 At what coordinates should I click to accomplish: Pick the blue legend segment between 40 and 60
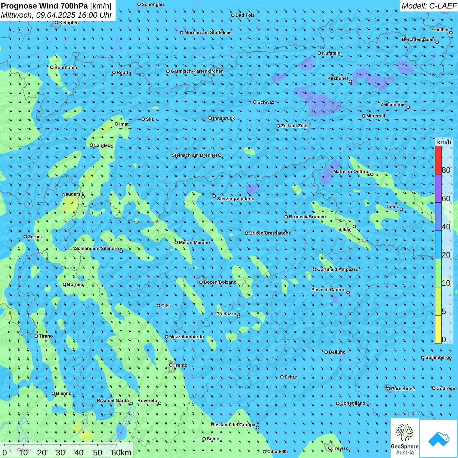click(x=438, y=217)
